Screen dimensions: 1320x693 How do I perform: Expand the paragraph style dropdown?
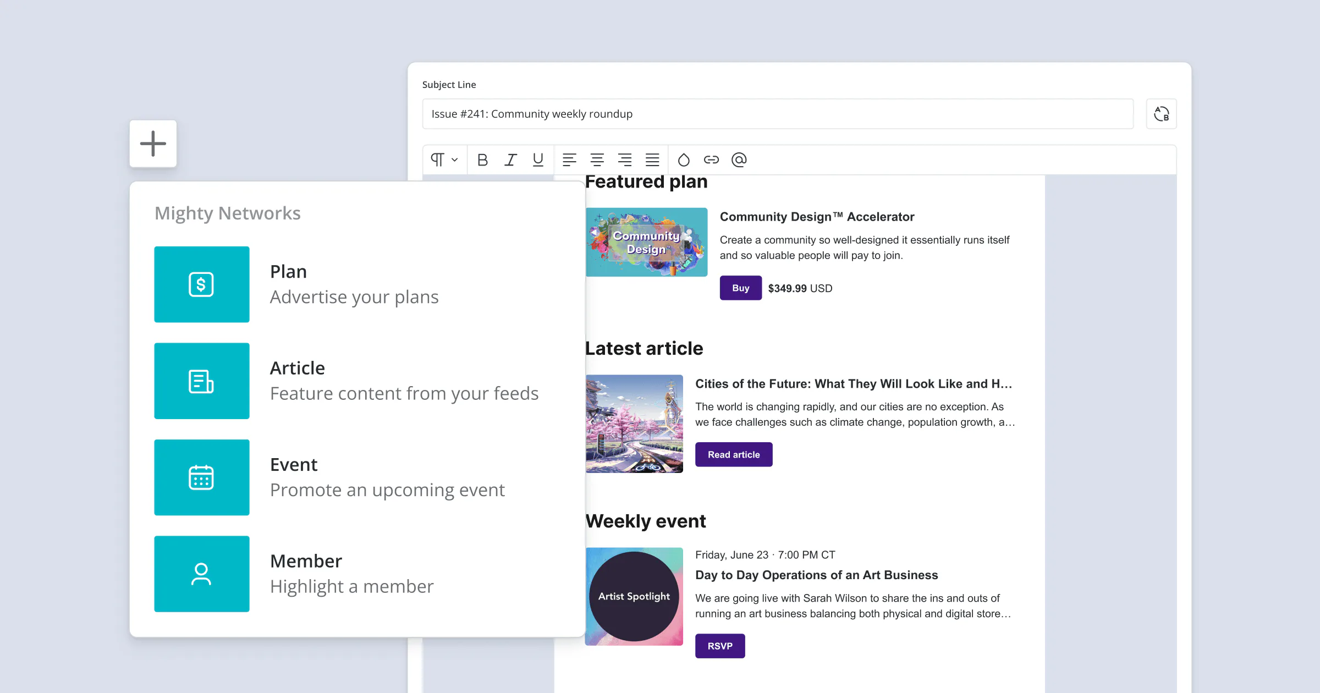point(444,160)
